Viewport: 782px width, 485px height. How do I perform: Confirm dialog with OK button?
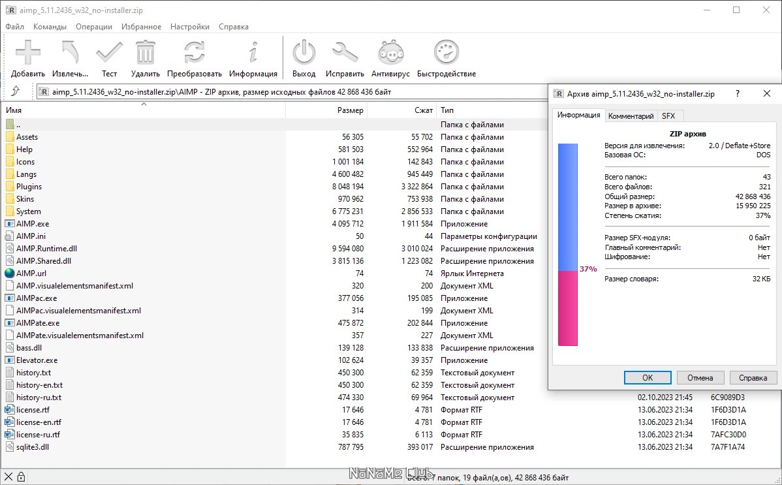point(648,378)
